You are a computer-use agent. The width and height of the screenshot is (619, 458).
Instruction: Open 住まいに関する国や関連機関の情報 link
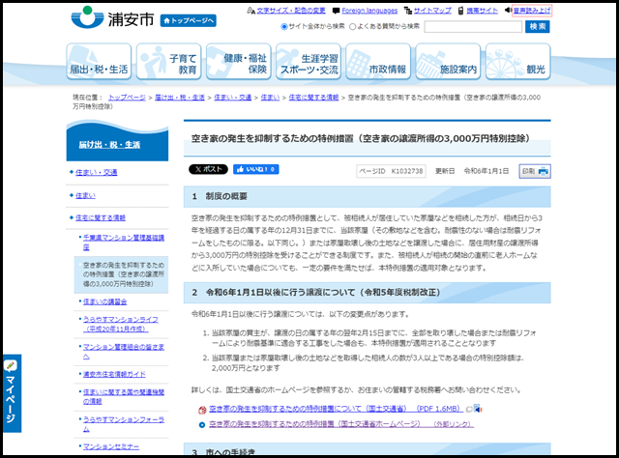[124, 396]
